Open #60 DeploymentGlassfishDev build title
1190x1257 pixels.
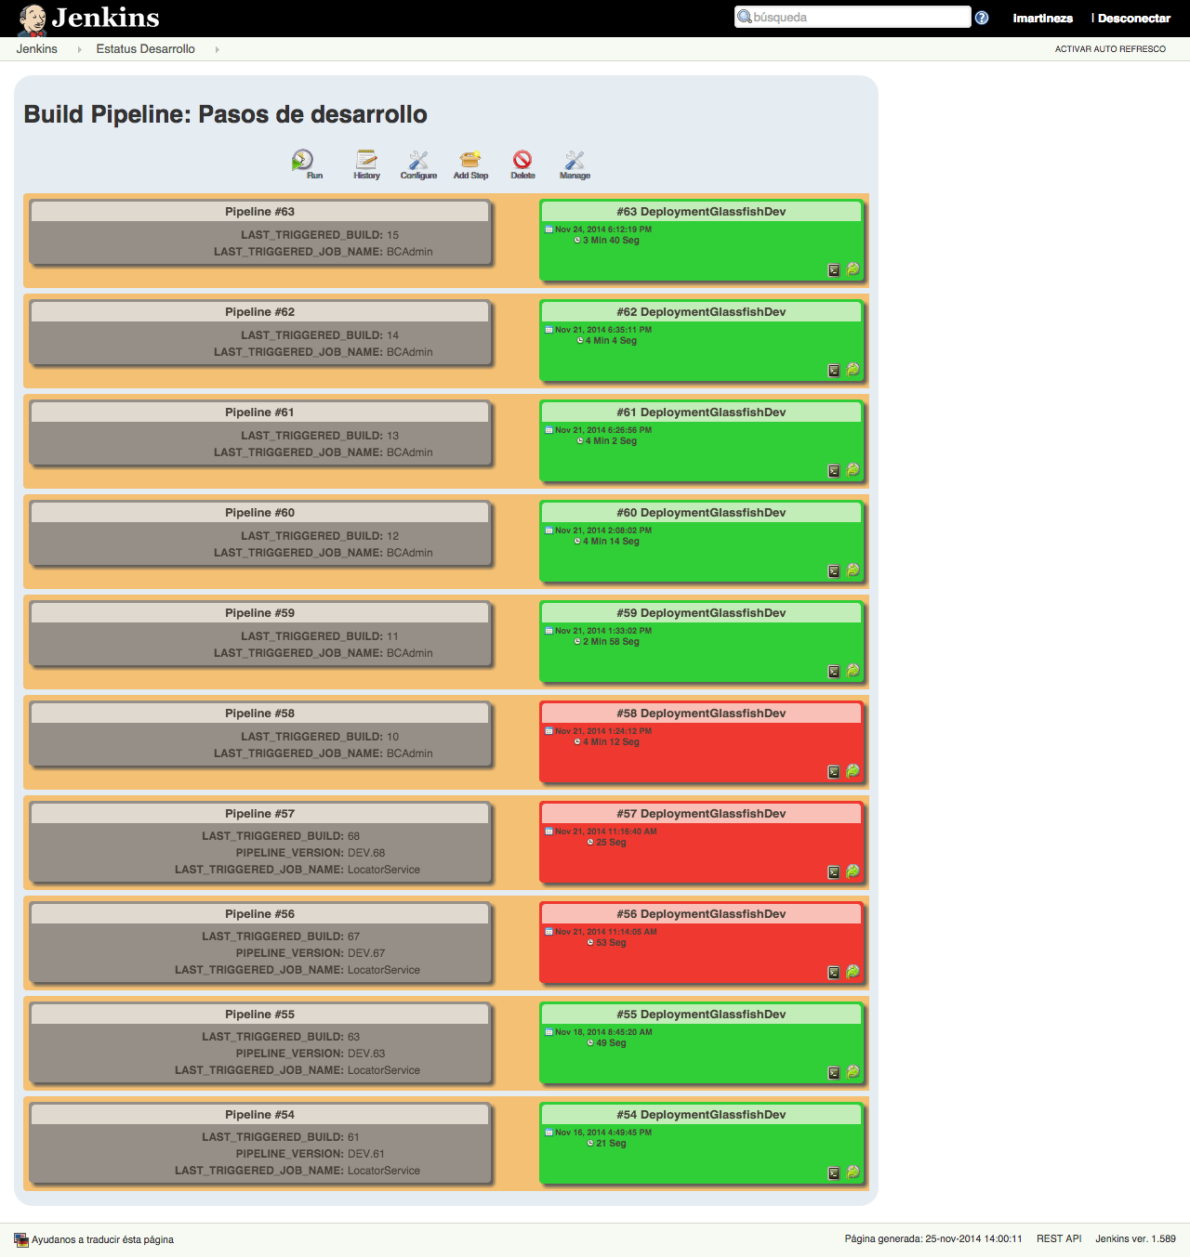tap(701, 513)
